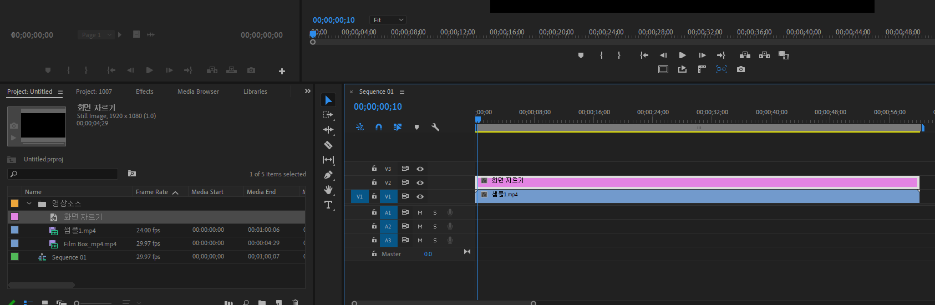Click the Extract button in Program monitor
This screenshot has height=305, width=935.
[764, 55]
